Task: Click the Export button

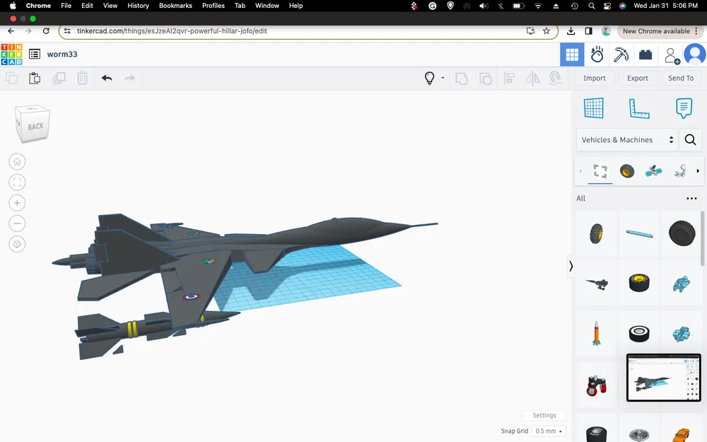Action: click(637, 78)
